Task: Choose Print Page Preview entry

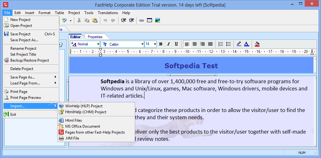Action: (31, 98)
